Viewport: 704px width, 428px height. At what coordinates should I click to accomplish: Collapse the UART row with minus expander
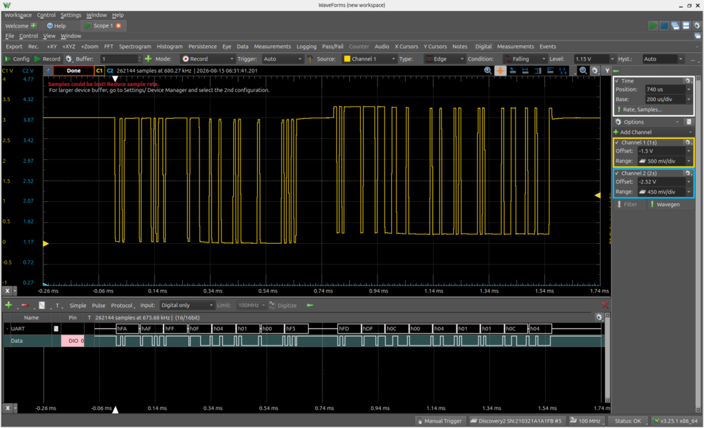coord(7,329)
